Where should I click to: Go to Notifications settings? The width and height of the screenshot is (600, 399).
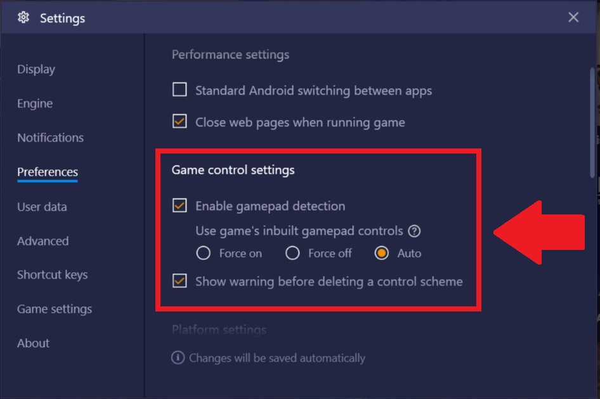tap(50, 138)
